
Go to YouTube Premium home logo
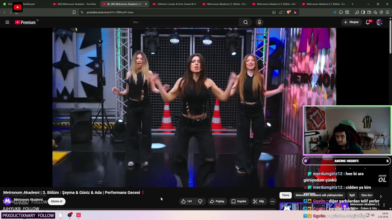[25, 22]
